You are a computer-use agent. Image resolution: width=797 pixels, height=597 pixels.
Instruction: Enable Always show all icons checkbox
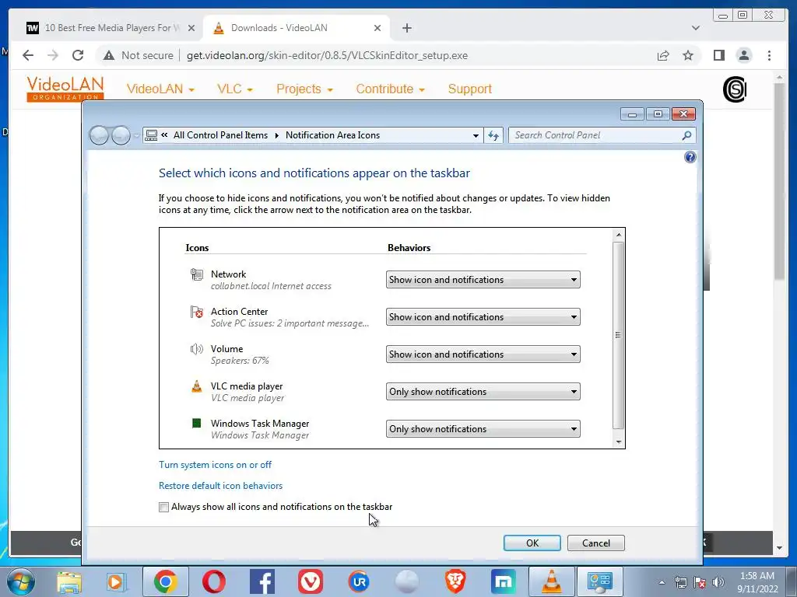click(x=163, y=507)
